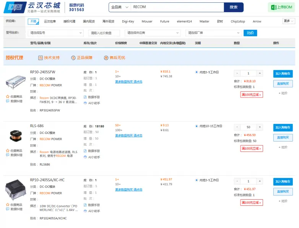Click the blue 比价 compare button
This screenshot has height=228, width=299.
[x=250, y=33]
